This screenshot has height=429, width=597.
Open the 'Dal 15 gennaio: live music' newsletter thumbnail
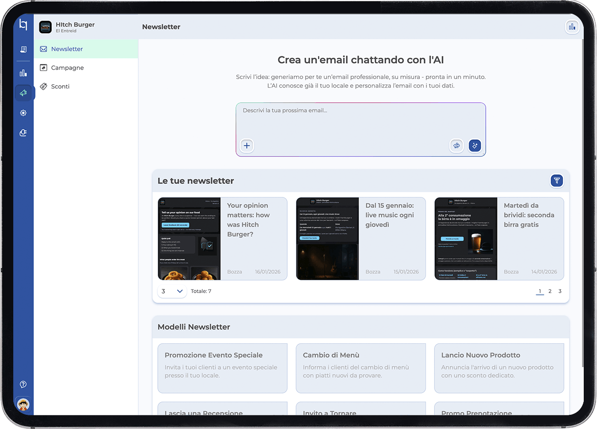327,239
